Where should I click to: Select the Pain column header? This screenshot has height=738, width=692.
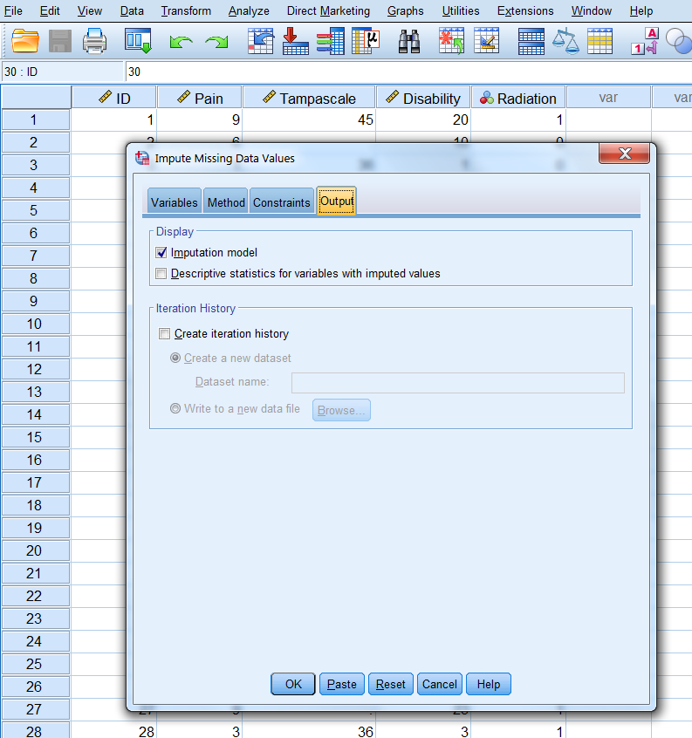(200, 98)
